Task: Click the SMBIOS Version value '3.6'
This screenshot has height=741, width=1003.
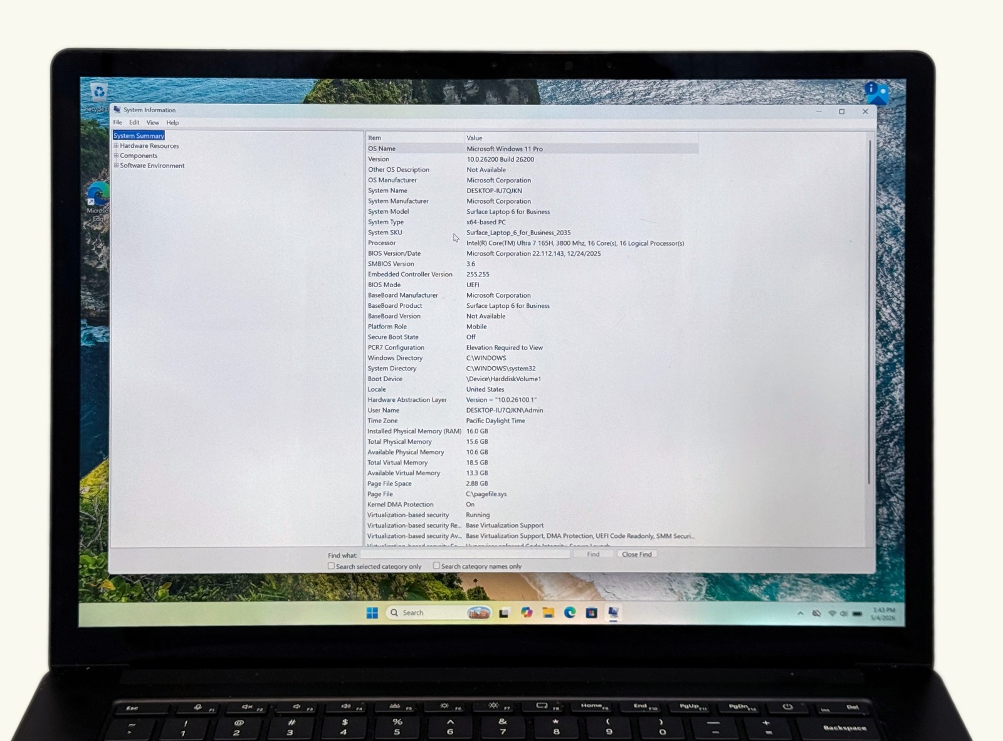Action: click(471, 264)
